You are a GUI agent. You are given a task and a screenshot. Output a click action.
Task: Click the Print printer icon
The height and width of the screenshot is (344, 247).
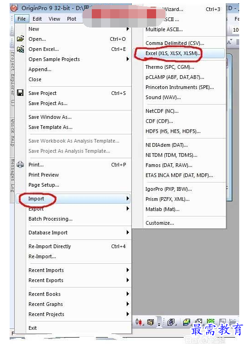(20, 164)
